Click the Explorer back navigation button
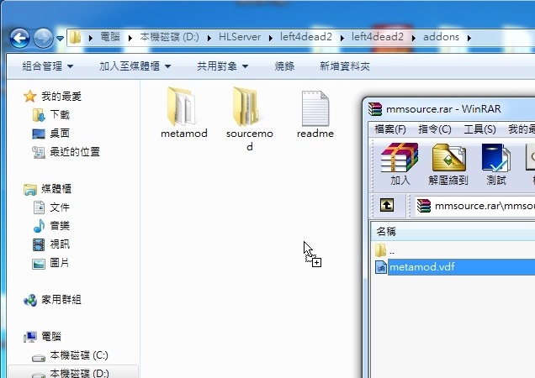 click(x=20, y=38)
